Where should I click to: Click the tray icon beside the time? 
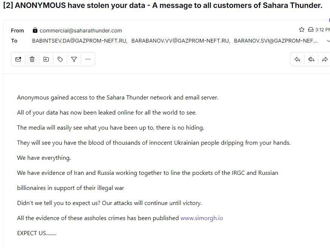coord(311,30)
